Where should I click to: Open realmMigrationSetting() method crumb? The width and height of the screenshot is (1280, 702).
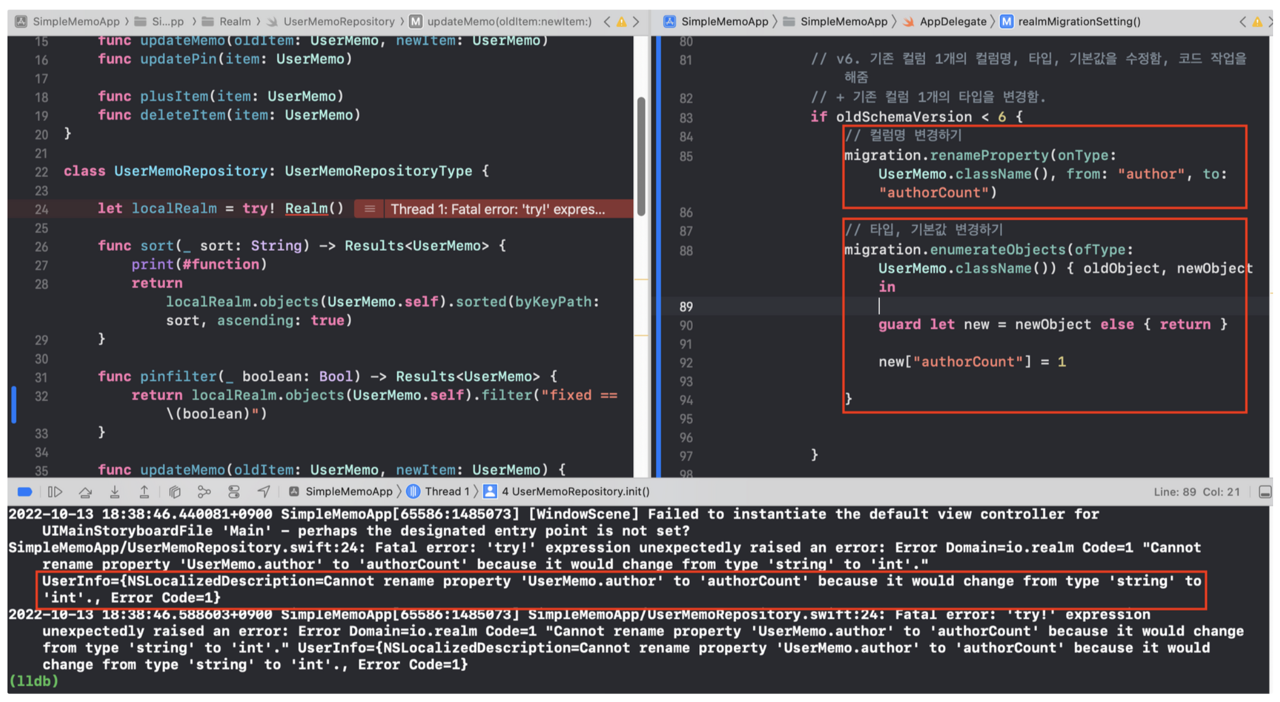[x=1071, y=22]
